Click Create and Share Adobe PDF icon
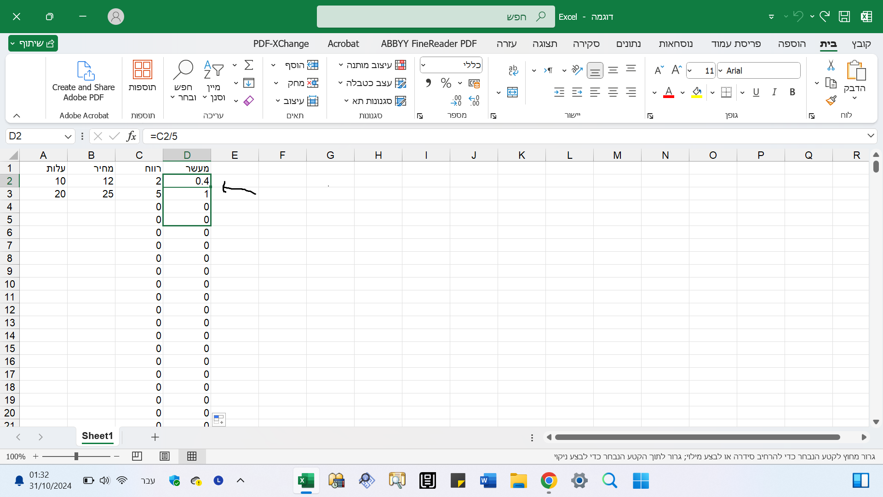The image size is (883, 497). tap(86, 70)
